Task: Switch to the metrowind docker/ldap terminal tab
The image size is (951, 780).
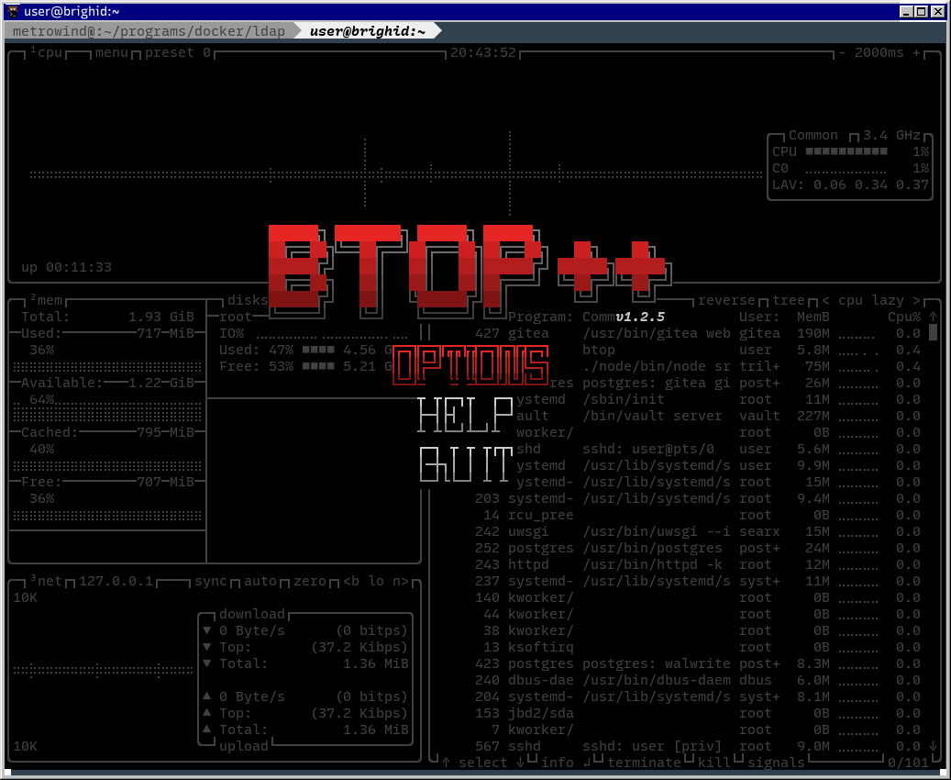Action: 149,31
